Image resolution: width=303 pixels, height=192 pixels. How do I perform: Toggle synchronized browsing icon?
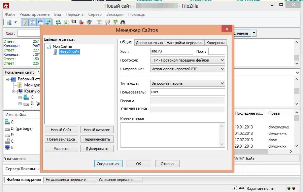tap(115, 23)
